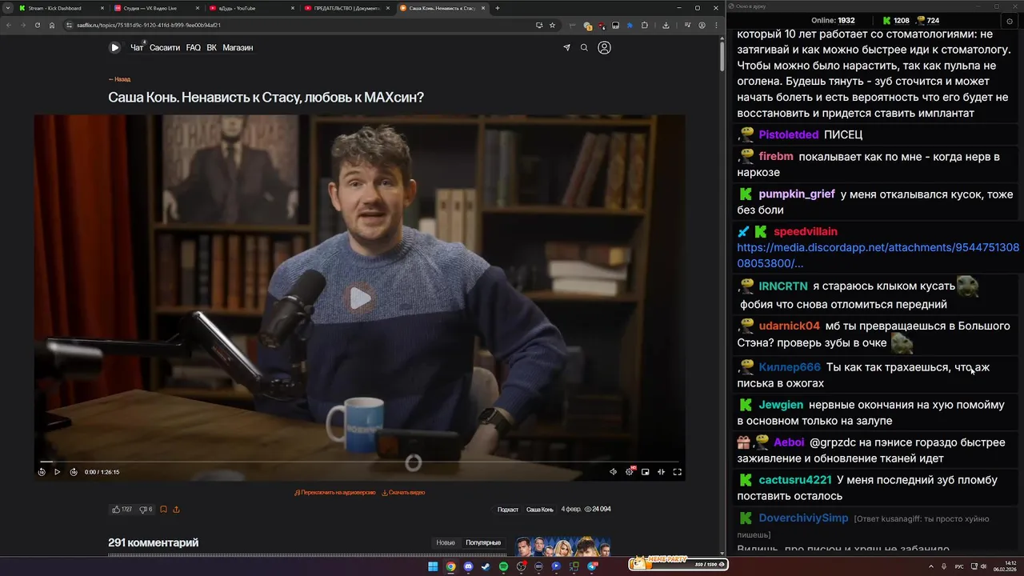The height and width of the screenshot is (576, 1024).
Task: Click the Telegram paper plane icon
Action: click(566, 48)
